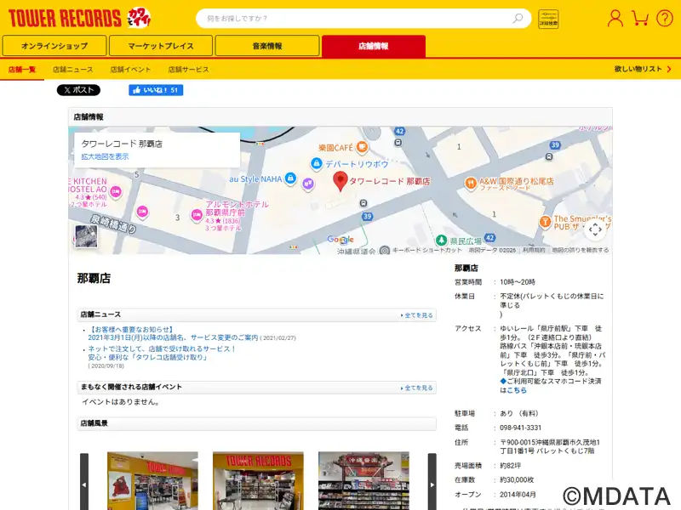Open the detailed search filter icon
The width and height of the screenshot is (681, 510).
[x=548, y=19]
